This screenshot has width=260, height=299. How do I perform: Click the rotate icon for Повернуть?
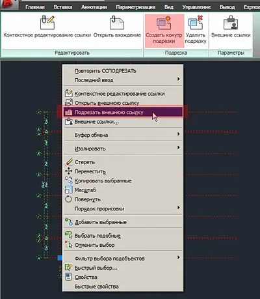point(68,199)
